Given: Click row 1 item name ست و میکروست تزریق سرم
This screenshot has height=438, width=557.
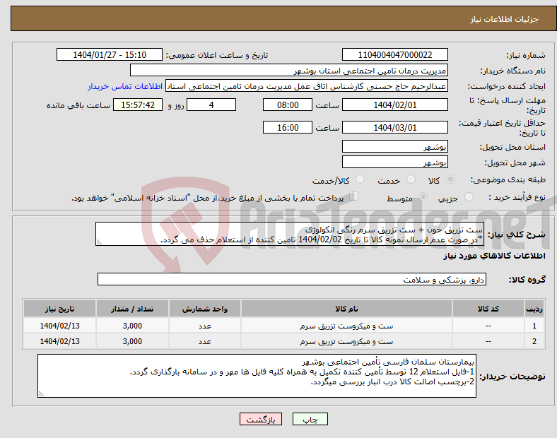Looking at the screenshot, I should 346,326.
